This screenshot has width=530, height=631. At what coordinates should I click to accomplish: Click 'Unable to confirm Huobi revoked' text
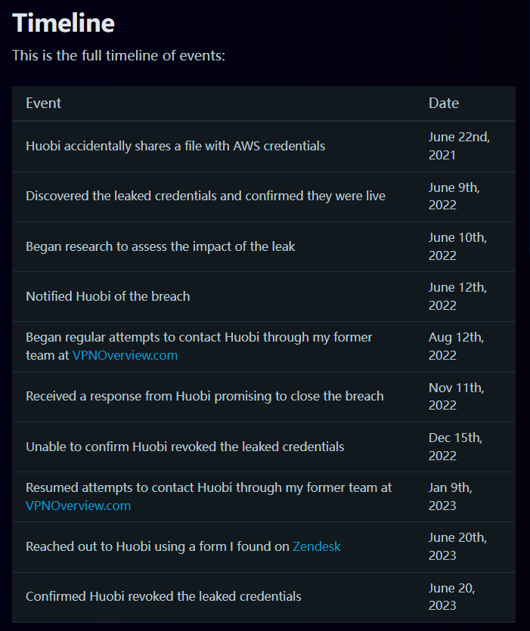pyautogui.click(x=184, y=447)
